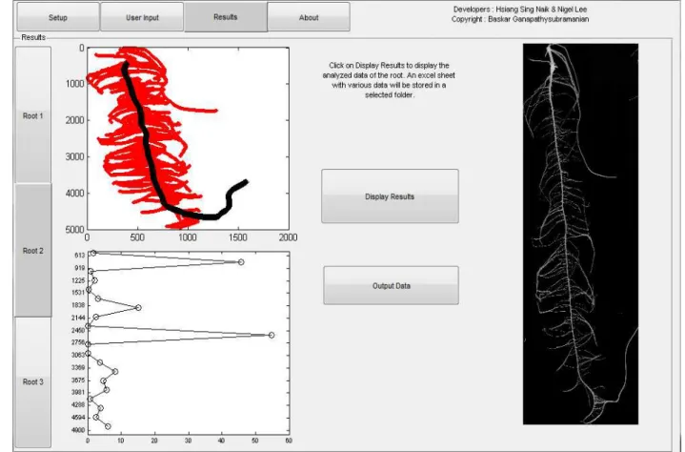Click the Output Data button

click(x=391, y=285)
